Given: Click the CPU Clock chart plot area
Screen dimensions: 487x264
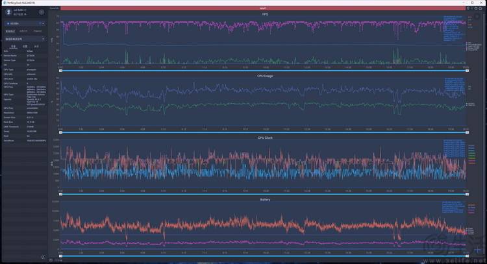Looking at the screenshot, I should point(260,165).
